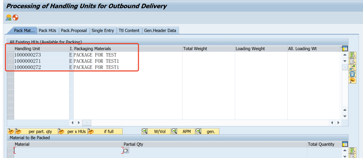The height and width of the screenshot is (158, 363).
Task: Click into the Material input field
Action: pyautogui.click(x=68, y=150)
